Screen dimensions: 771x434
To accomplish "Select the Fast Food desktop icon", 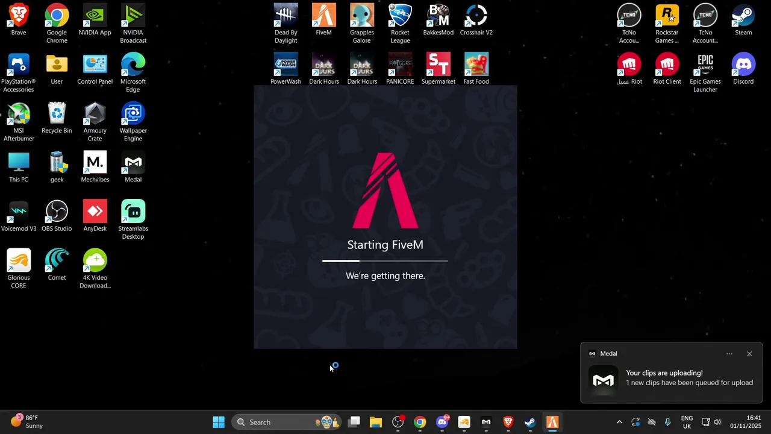I will (x=476, y=69).
